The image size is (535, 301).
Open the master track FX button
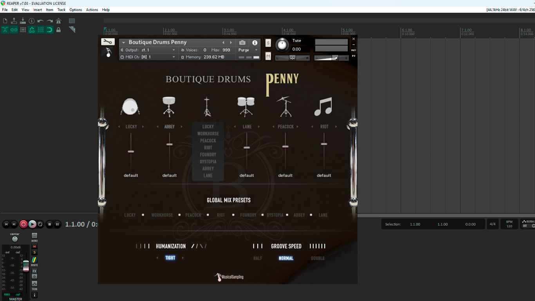[34, 271]
